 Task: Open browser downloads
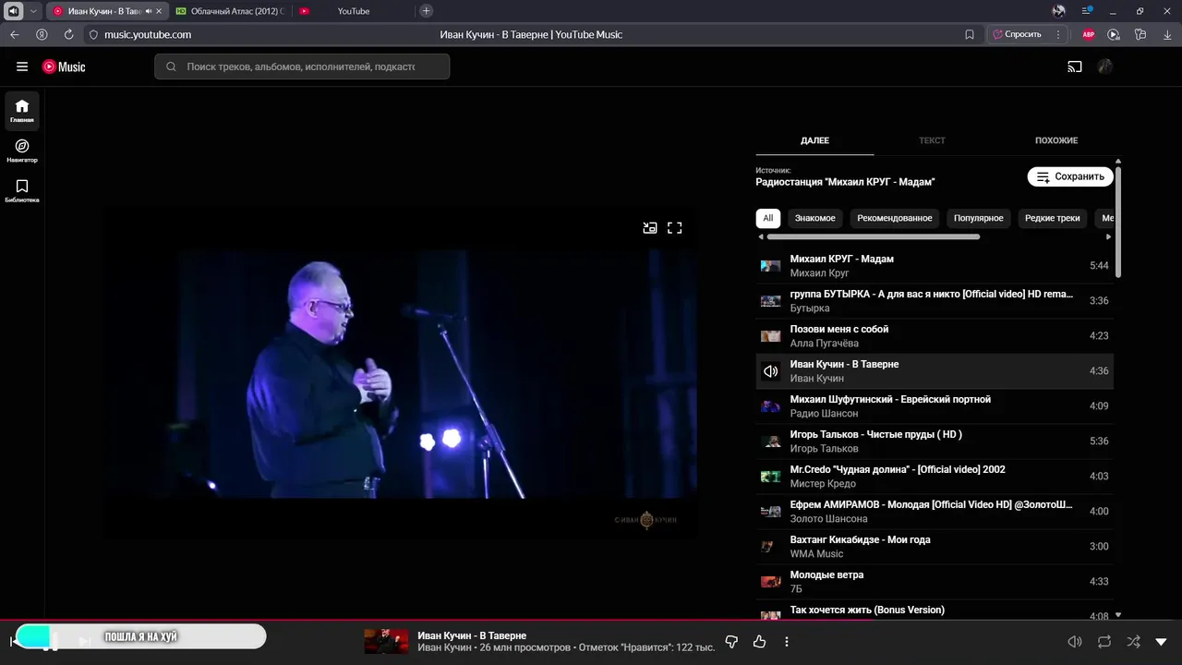1167,34
